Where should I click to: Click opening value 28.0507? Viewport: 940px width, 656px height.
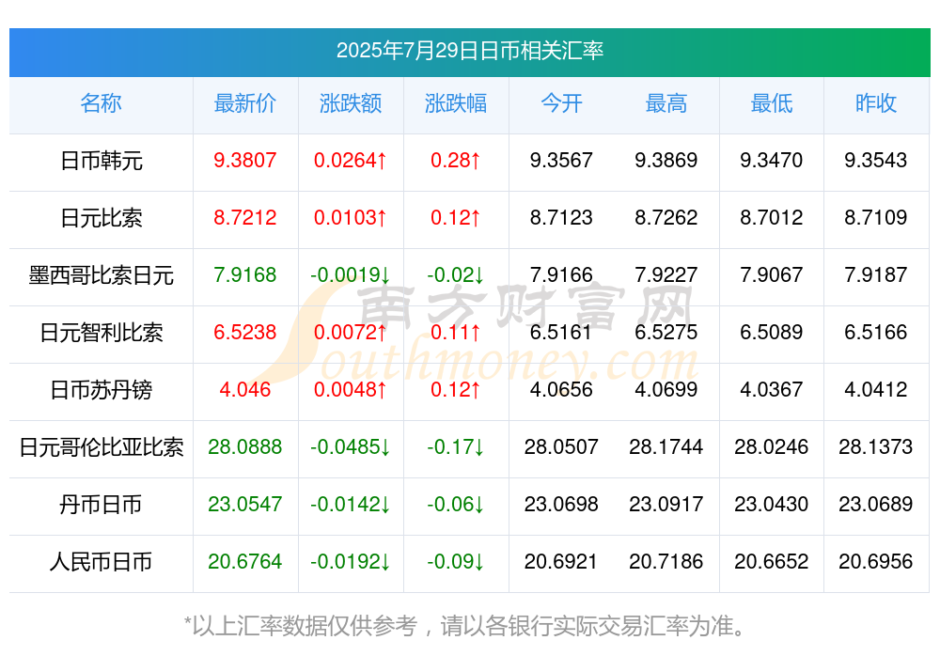click(561, 446)
